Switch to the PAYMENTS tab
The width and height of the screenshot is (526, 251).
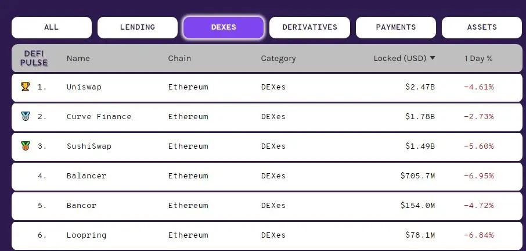tap(396, 27)
